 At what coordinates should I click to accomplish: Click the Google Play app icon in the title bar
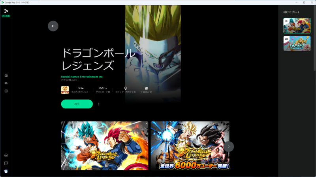pyautogui.click(x=2, y=2)
